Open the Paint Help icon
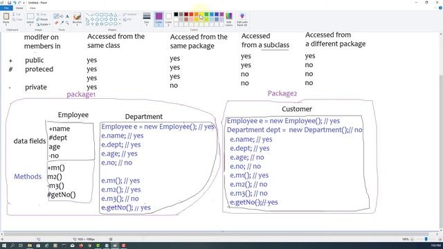This screenshot has width=443, height=249. (x=440, y=8)
